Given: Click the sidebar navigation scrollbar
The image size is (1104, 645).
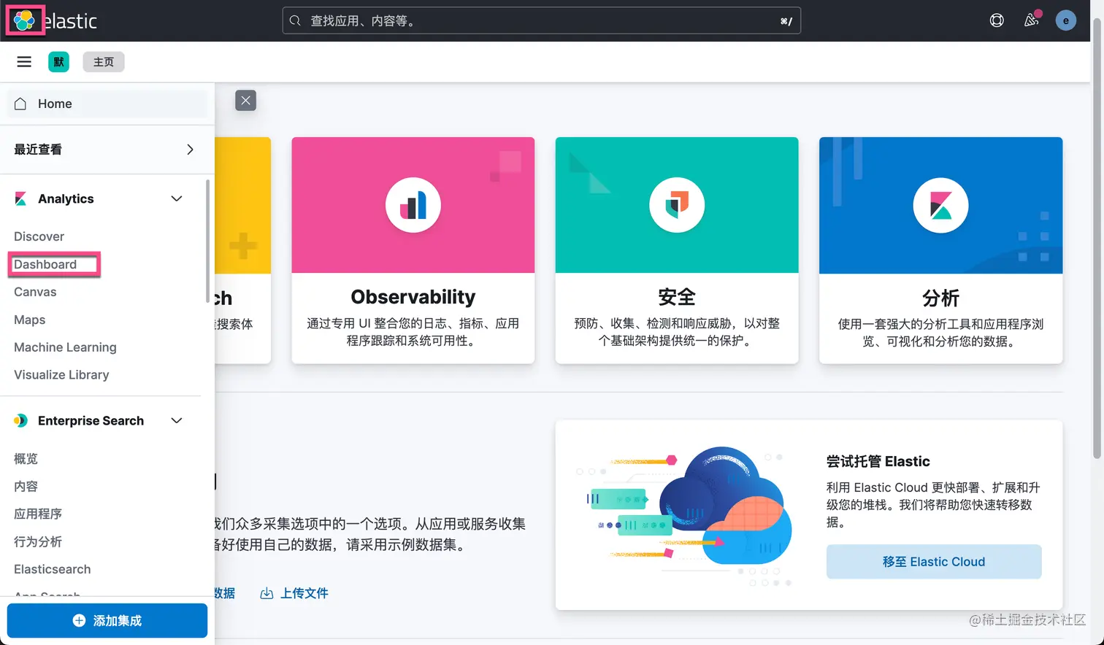Looking at the screenshot, I should 207,241.
